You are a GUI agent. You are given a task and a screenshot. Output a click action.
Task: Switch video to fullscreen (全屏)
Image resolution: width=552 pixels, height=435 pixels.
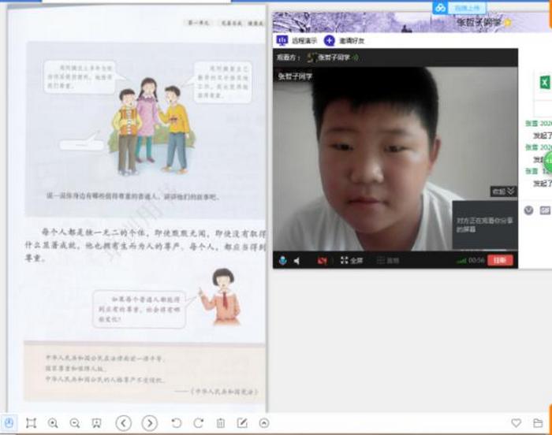pyautogui.click(x=352, y=260)
